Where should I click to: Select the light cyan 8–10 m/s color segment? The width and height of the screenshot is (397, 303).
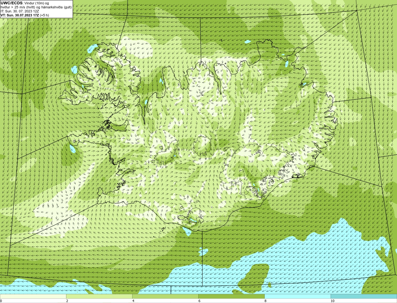coord(298,296)
